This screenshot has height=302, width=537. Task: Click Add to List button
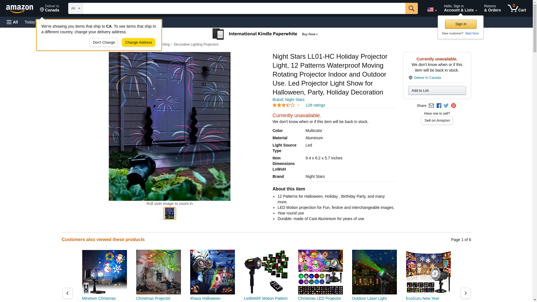pos(437,90)
